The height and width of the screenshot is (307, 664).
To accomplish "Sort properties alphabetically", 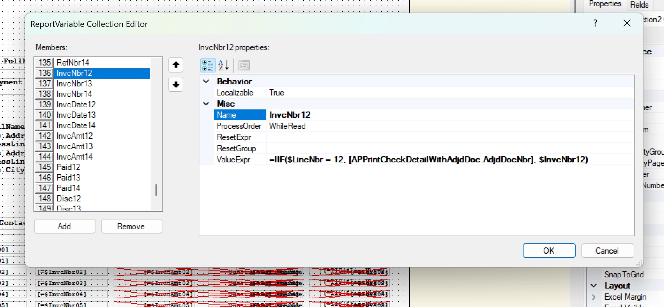I will [x=223, y=65].
